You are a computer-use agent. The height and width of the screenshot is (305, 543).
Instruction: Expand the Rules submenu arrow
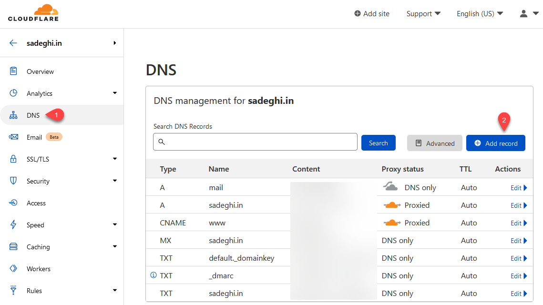point(114,290)
